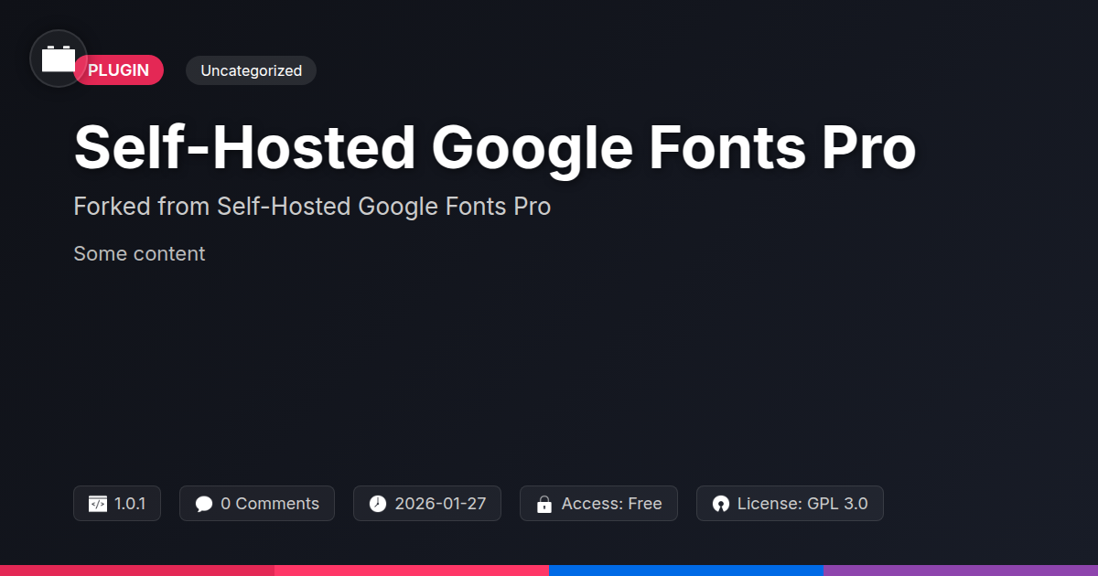Screen dimensions: 1098x576
Task: Open the Uncategorized category tag
Action: coord(251,70)
